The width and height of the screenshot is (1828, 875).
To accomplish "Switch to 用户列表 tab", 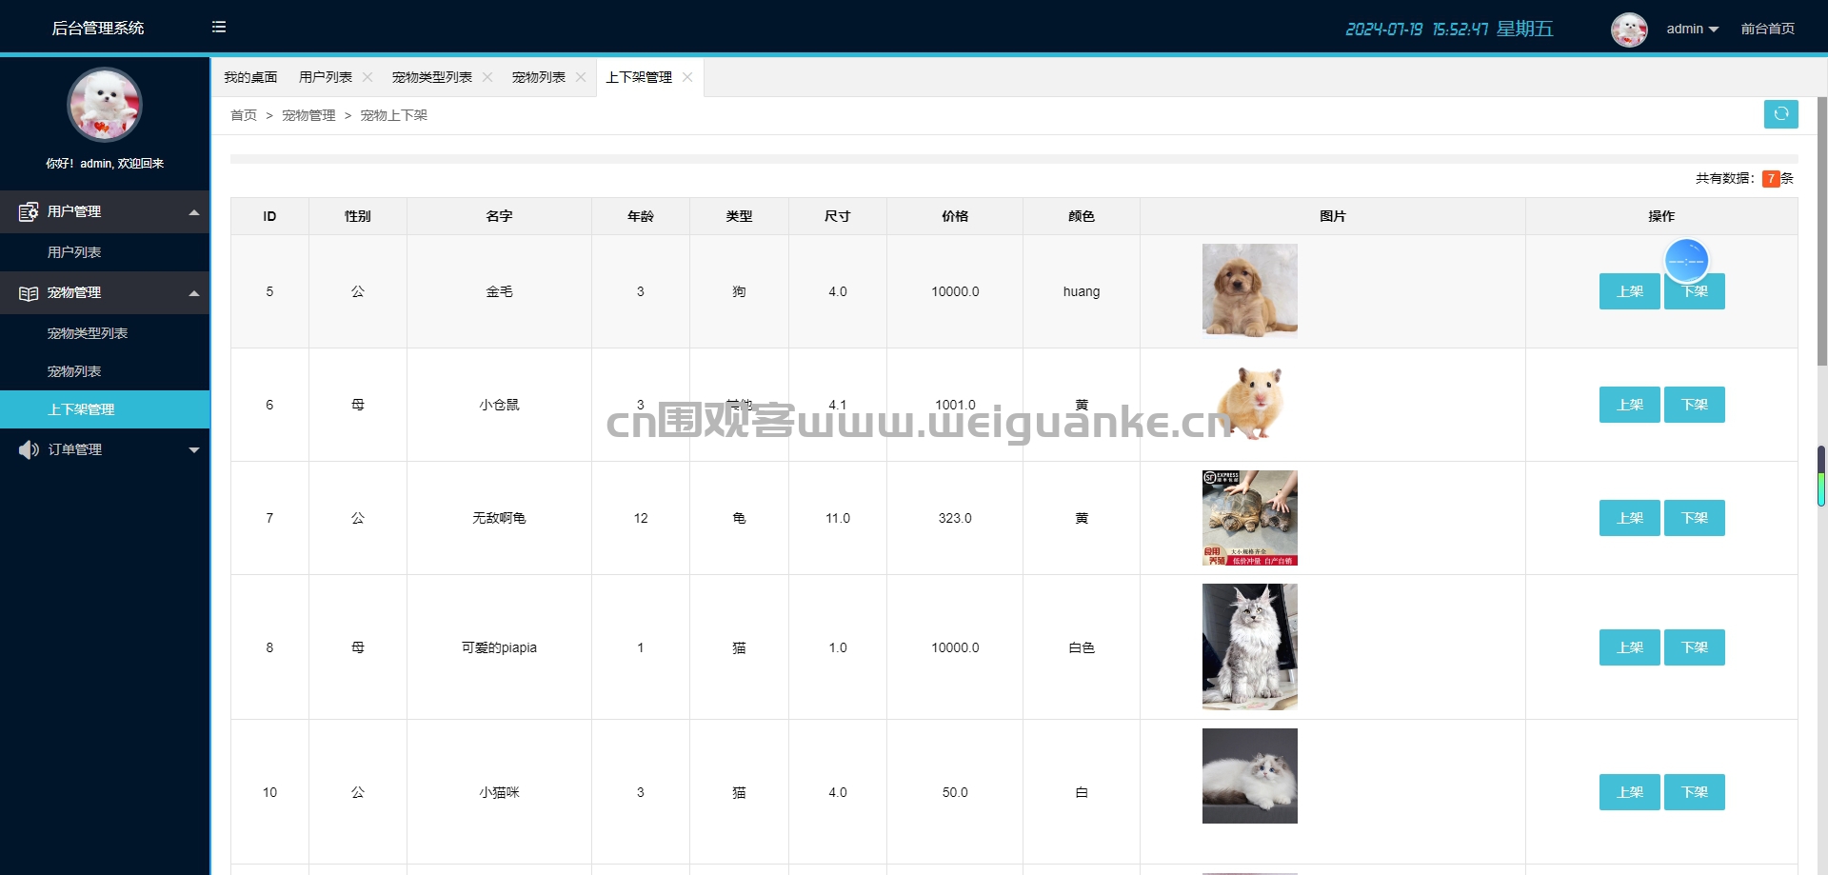I will [326, 77].
